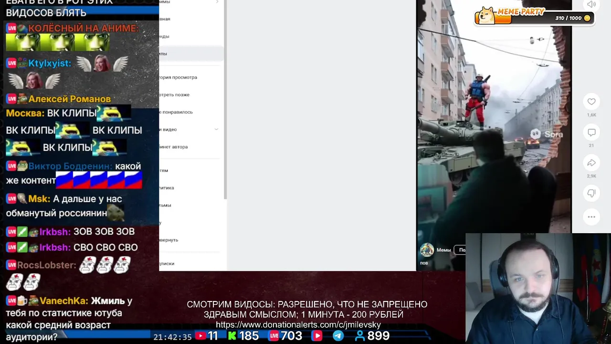Click the 'VanechKa:' chat username

(x=64, y=301)
